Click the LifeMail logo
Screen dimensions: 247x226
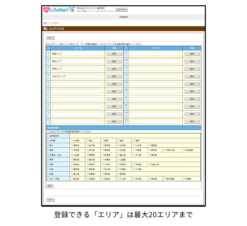(60, 10)
